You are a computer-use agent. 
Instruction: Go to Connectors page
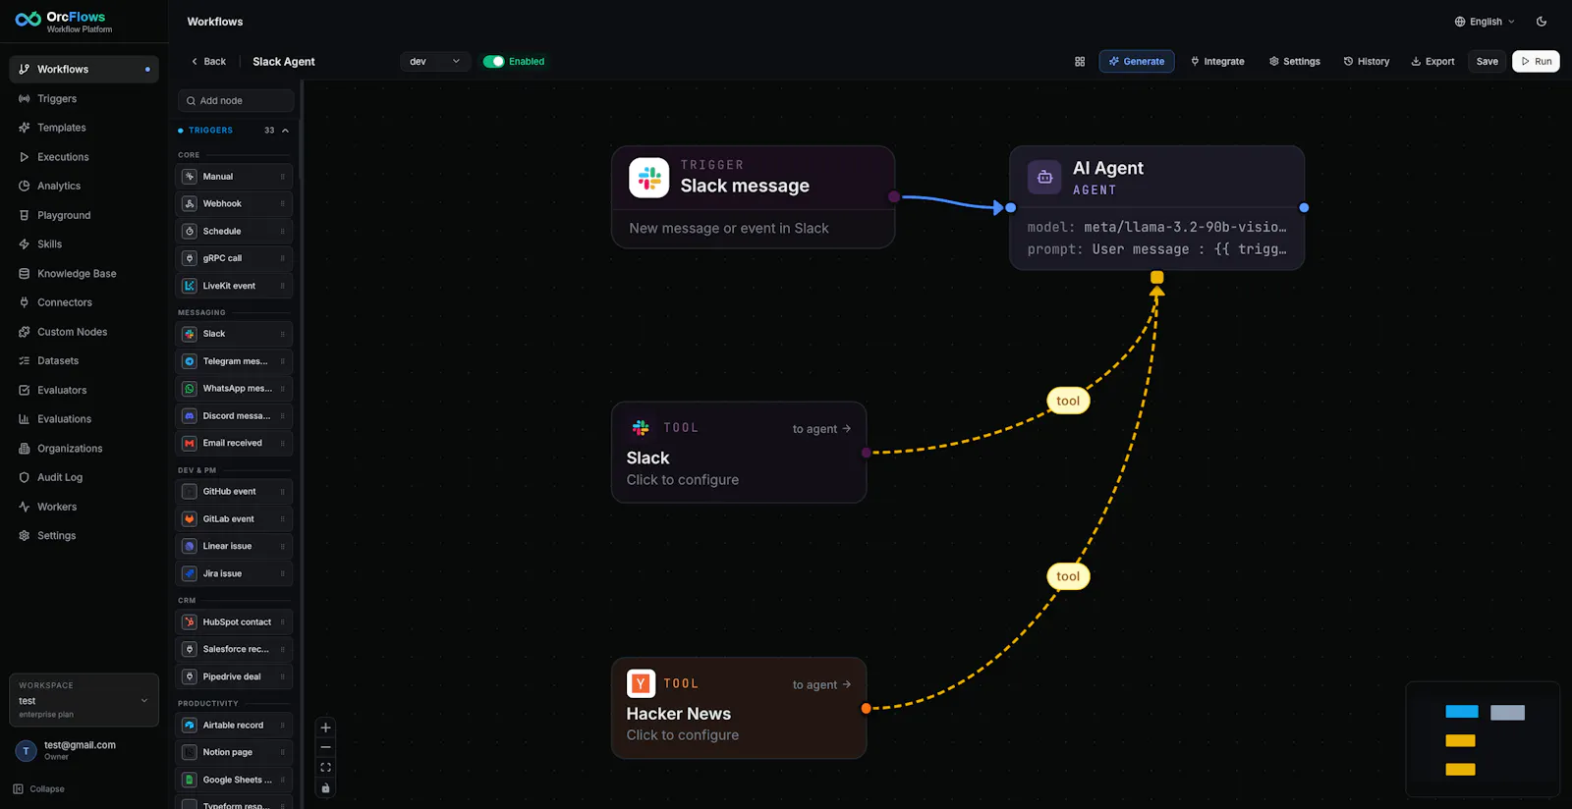coord(84,302)
